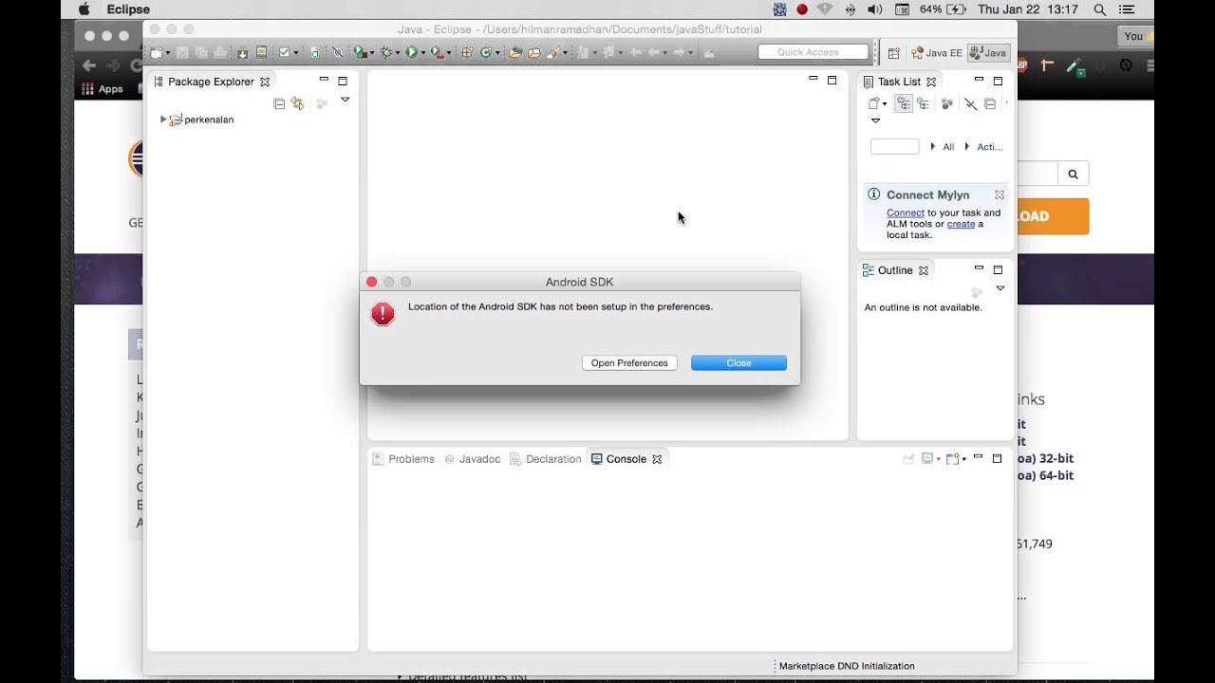This screenshot has width=1215, height=683.
Task: Click the Scheduled presentation icon in Task List
Action: pos(923,104)
